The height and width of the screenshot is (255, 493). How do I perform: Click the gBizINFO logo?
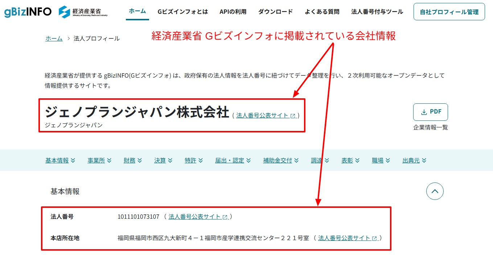(x=27, y=11)
